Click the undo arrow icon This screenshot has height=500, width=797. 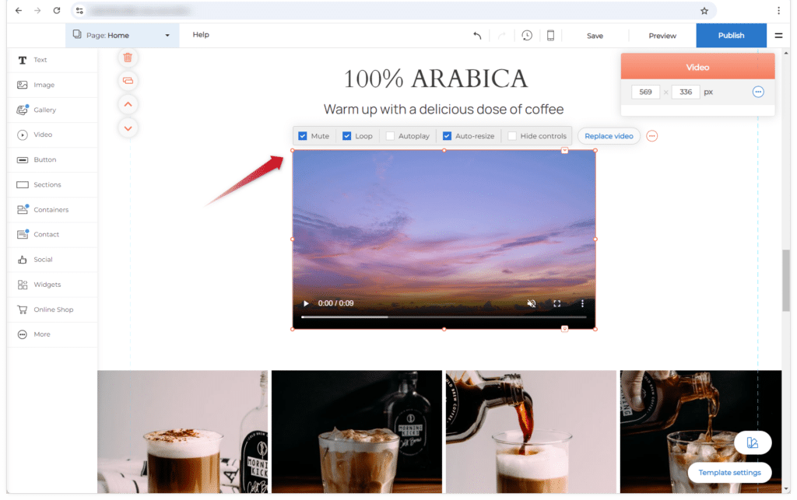[x=477, y=35]
